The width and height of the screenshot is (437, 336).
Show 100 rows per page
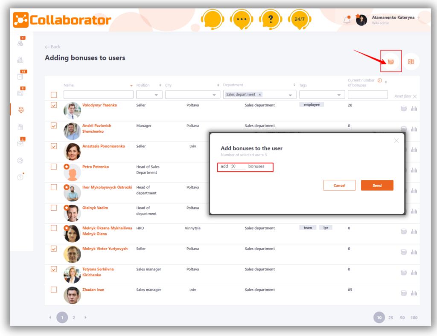point(414,318)
